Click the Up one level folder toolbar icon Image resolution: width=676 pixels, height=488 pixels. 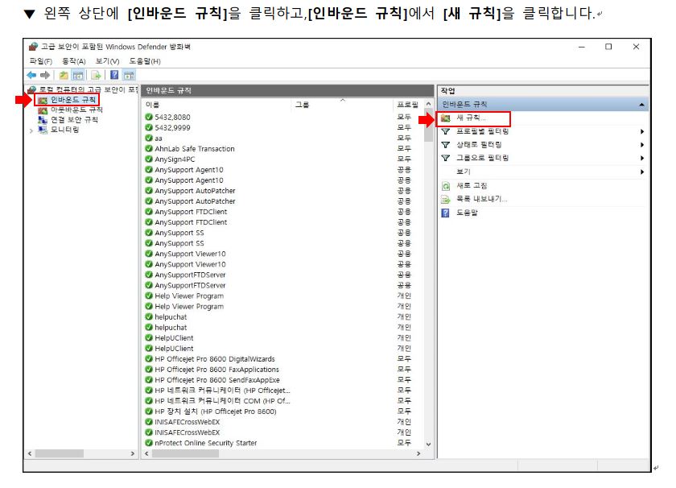coord(64,75)
